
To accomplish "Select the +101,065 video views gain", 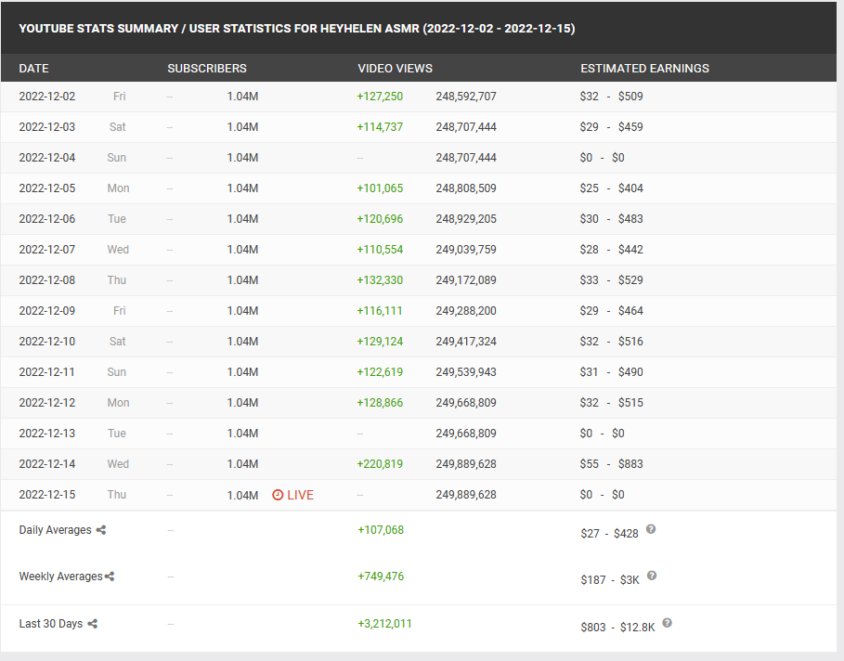I will pyautogui.click(x=380, y=188).
